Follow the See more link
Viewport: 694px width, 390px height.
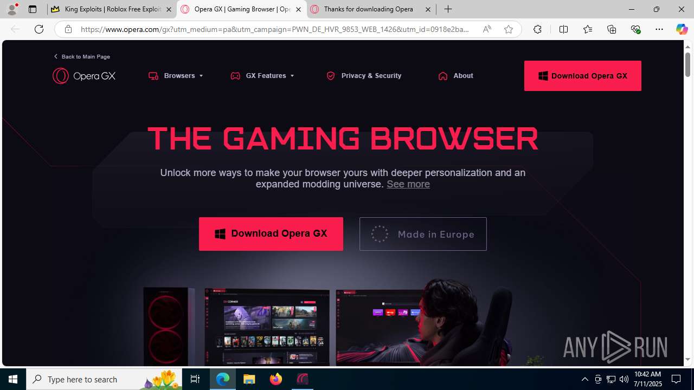pyautogui.click(x=408, y=184)
